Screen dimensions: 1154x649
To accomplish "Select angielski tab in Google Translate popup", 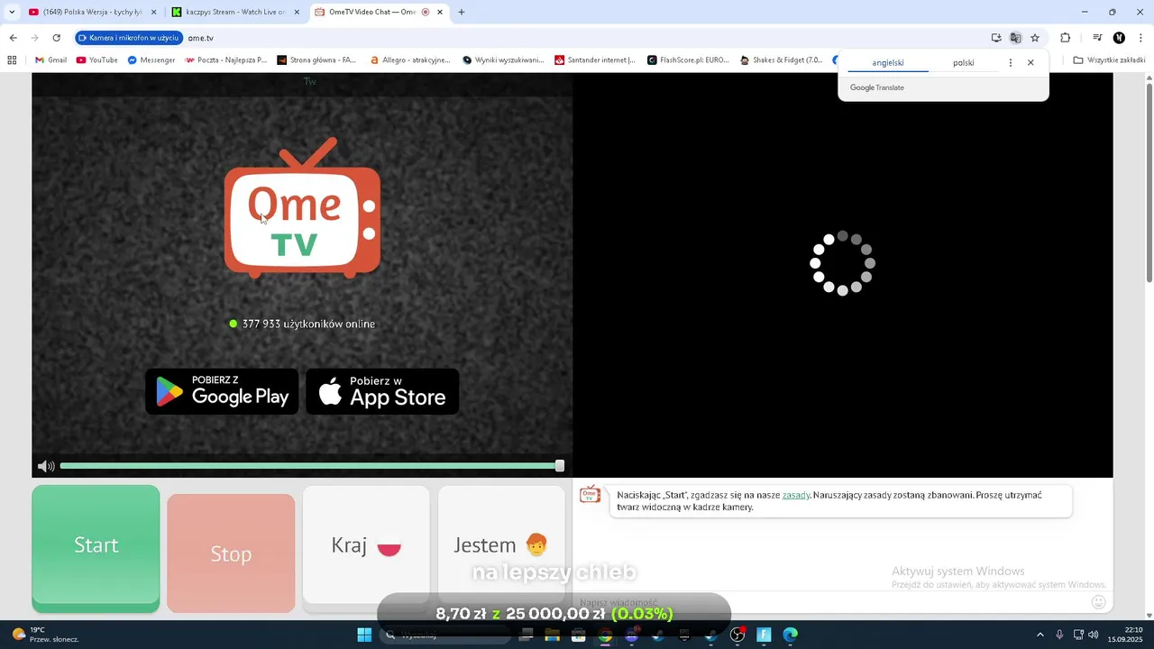I will (888, 63).
